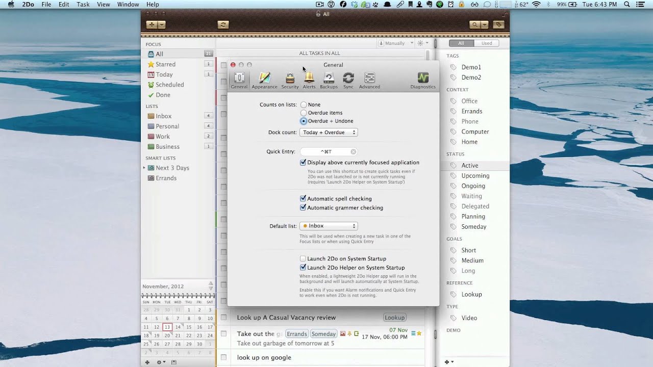Open the Appearance preferences pane
The width and height of the screenshot is (653, 367).
click(x=264, y=81)
